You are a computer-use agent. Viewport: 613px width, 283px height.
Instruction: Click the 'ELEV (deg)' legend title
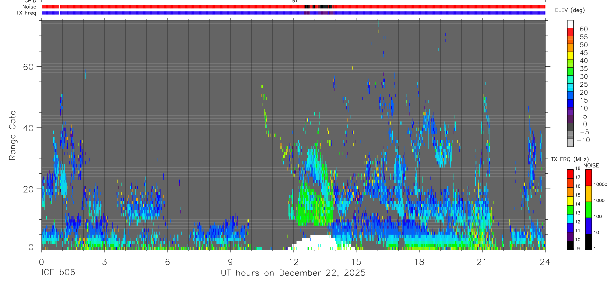[x=570, y=10]
